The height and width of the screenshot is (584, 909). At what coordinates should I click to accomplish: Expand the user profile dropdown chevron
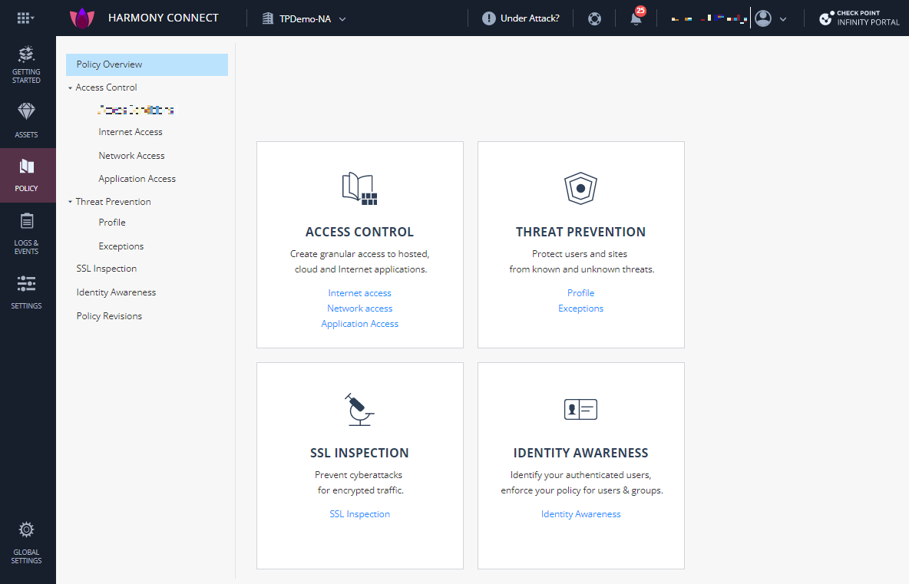[x=783, y=19]
